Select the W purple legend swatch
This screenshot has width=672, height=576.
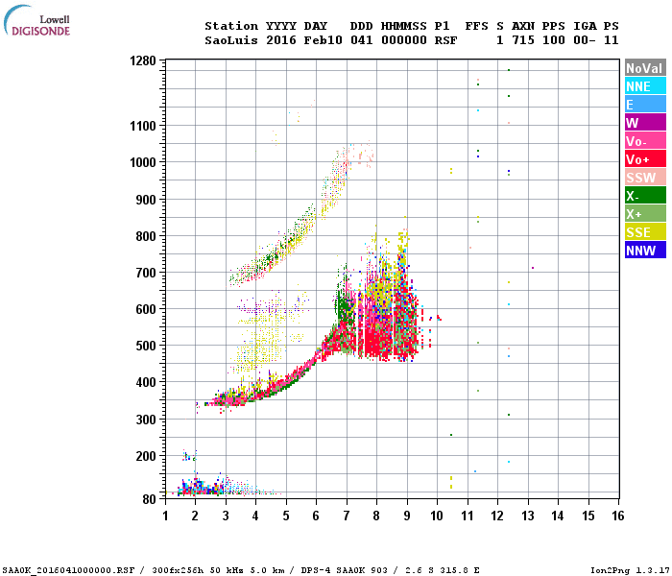[x=645, y=123]
